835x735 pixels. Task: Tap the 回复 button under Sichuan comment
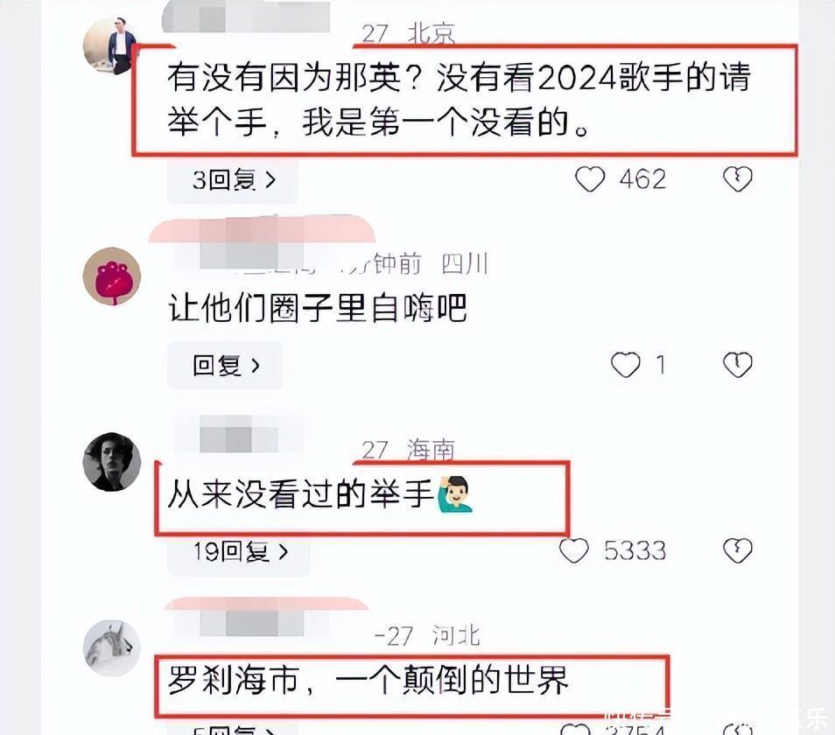225,366
